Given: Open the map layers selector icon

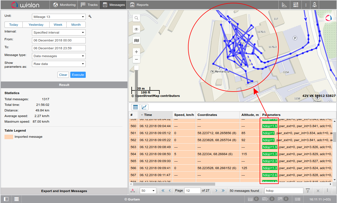Looking at the screenshot, I should [136, 41].
